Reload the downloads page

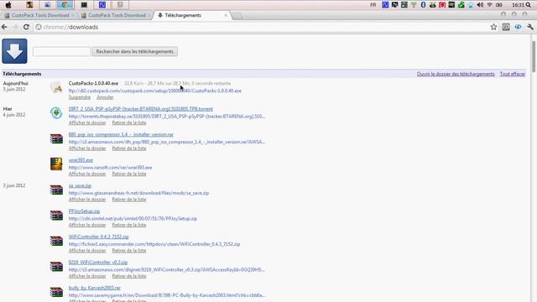pyautogui.click(x=26, y=27)
